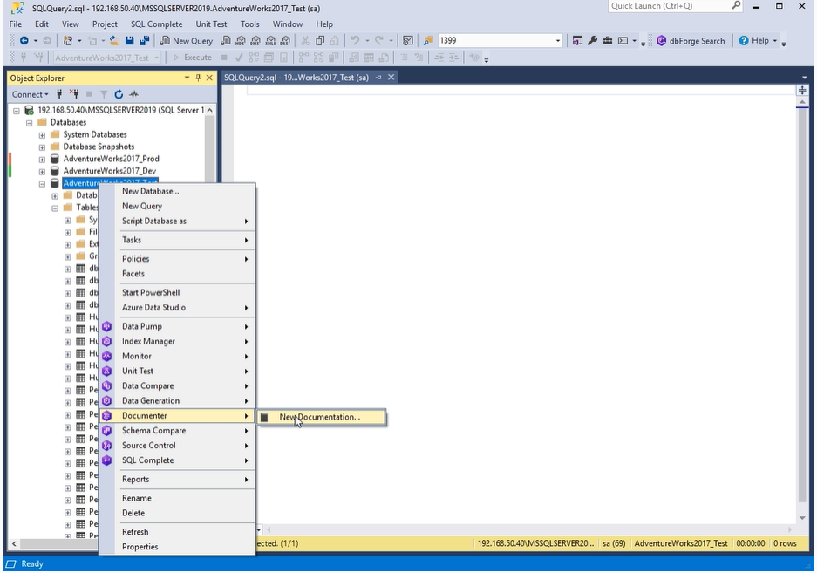Image resolution: width=817 pixels, height=573 pixels.
Task: Click the dbForge Search button
Action: click(x=691, y=41)
